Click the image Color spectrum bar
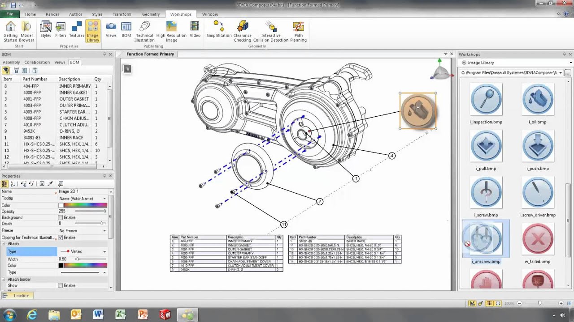Image resolution: width=574 pixels, height=322 pixels. pyautogui.click(x=85, y=205)
